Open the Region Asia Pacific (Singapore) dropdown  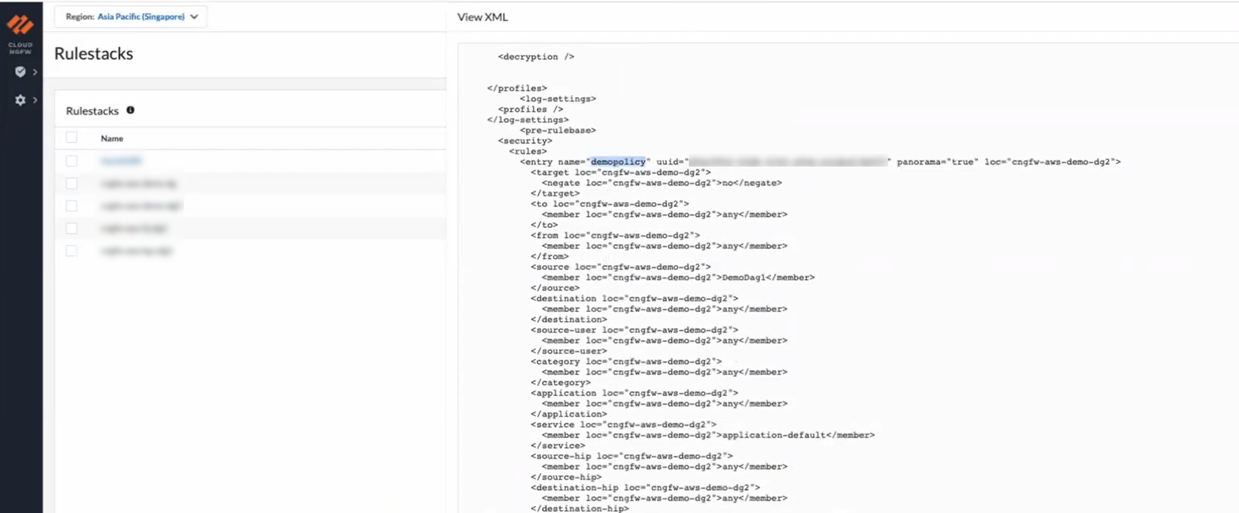click(131, 17)
